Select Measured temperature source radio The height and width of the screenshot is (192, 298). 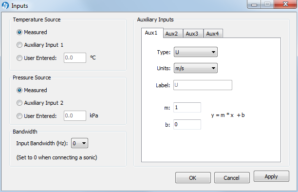coord(19,32)
